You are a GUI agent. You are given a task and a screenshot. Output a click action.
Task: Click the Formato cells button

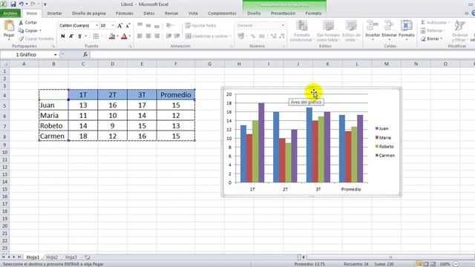(x=407, y=30)
